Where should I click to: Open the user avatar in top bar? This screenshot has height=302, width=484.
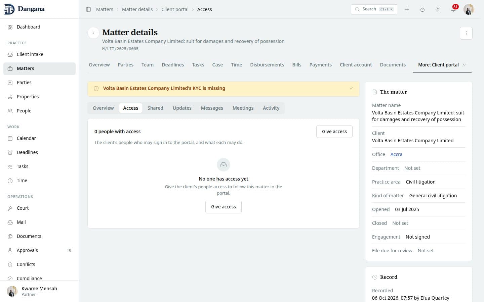pos(469,9)
